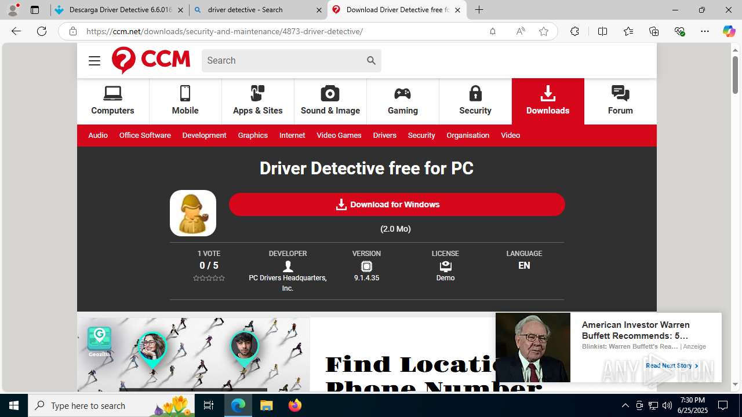Open the Gaming section
This screenshot has width=742, height=417.
click(402, 101)
